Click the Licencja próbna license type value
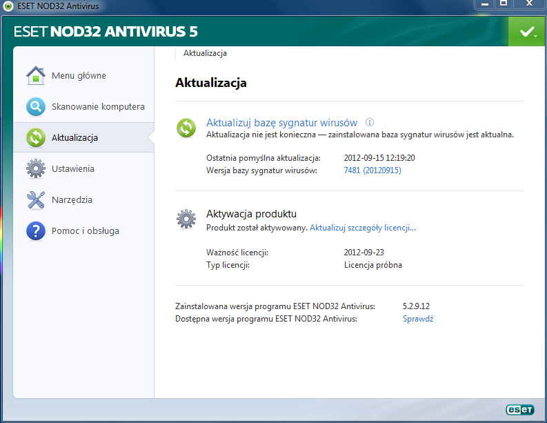The width and height of the screenshot is (547, 423). tap(373, 265)
